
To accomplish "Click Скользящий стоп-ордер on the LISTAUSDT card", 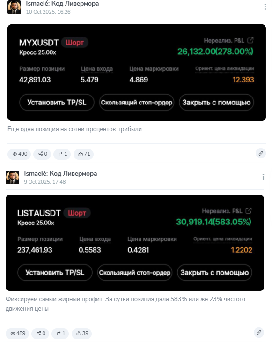I will (135, 273).
